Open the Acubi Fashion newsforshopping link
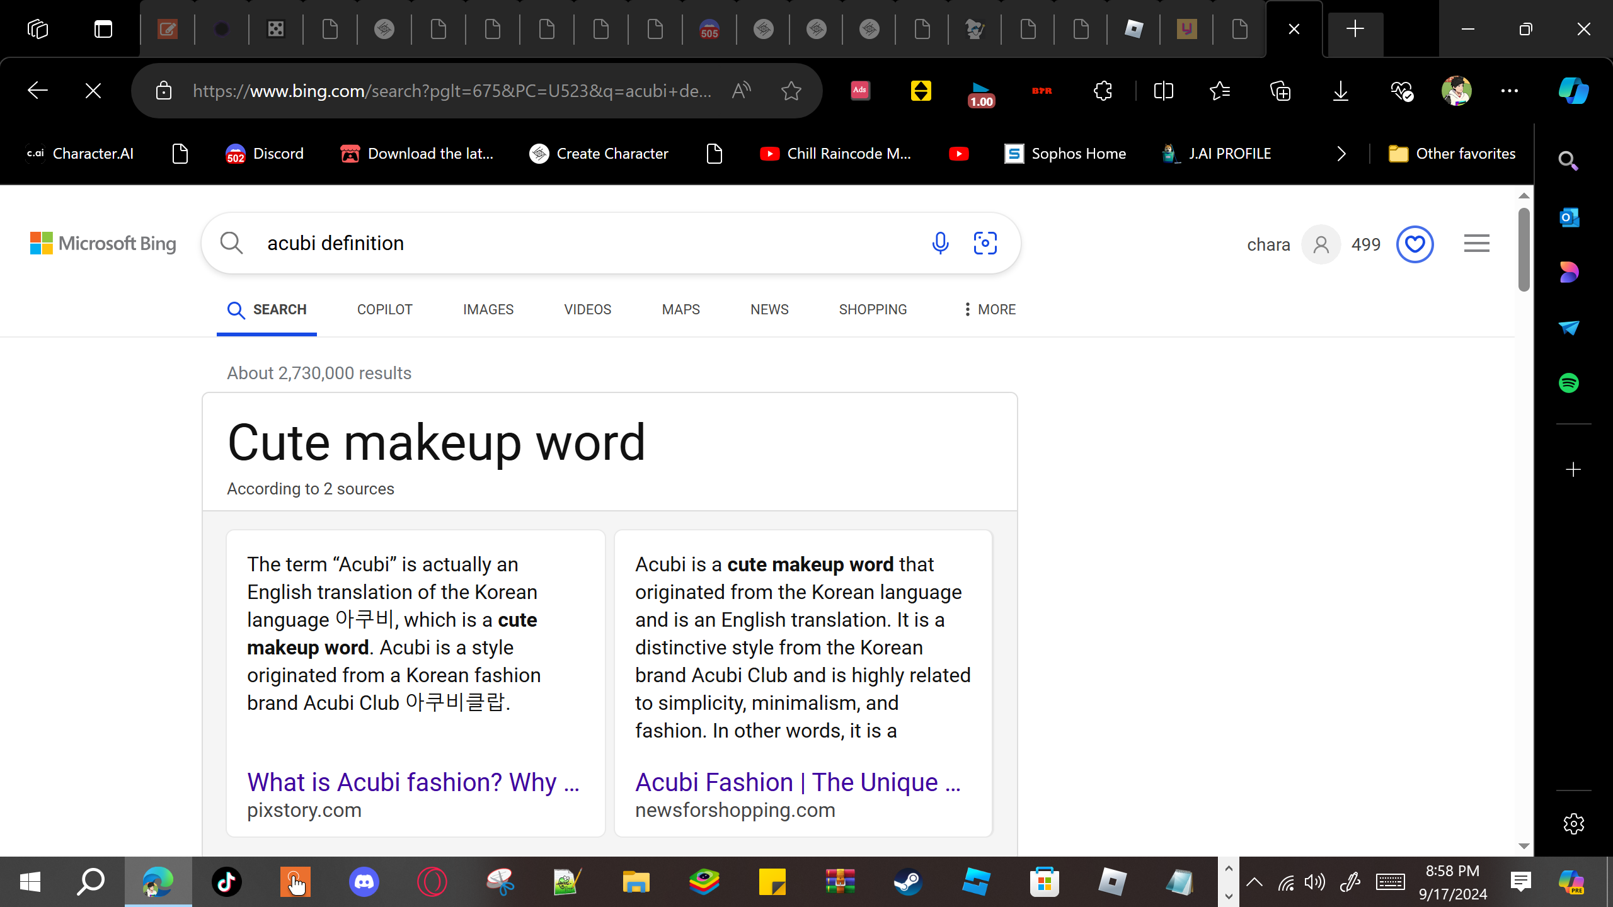This screenshot has width=1613, height=907. (797, 782)
